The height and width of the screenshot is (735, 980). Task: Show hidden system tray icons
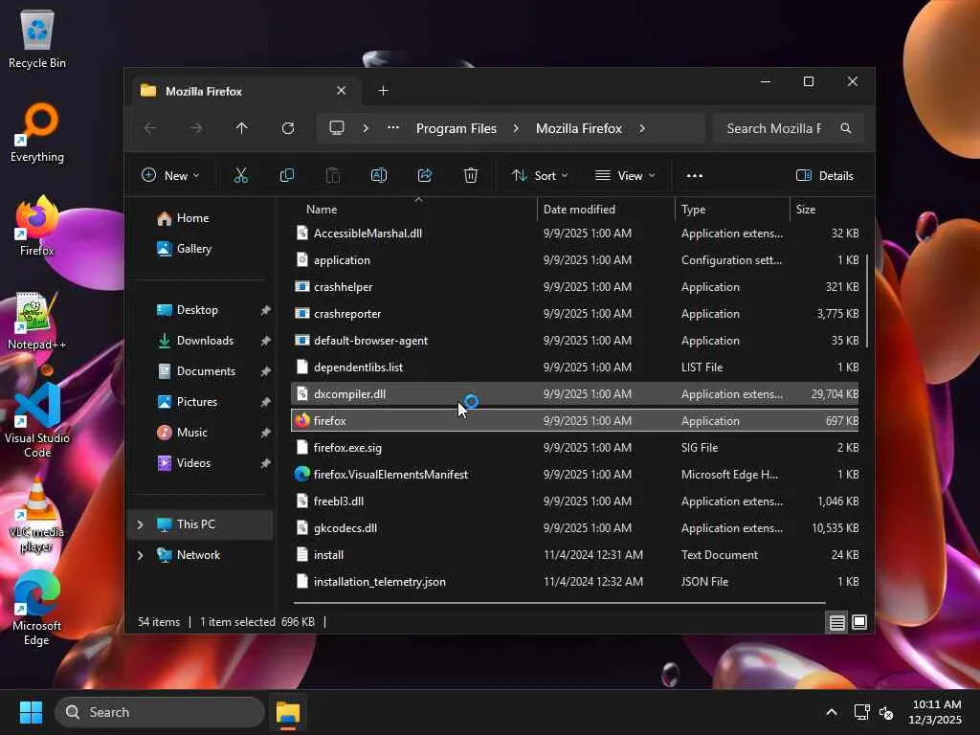(x=832, y=712)
